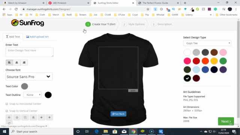Viewport: 240px width, 135px height.
Task: Open Task View on the taskbar
Action: pos(87,132)
